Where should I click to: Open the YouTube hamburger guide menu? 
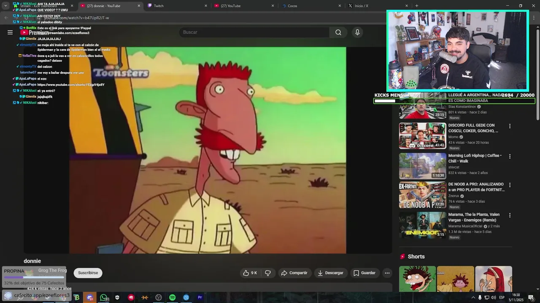coord(10,32)
